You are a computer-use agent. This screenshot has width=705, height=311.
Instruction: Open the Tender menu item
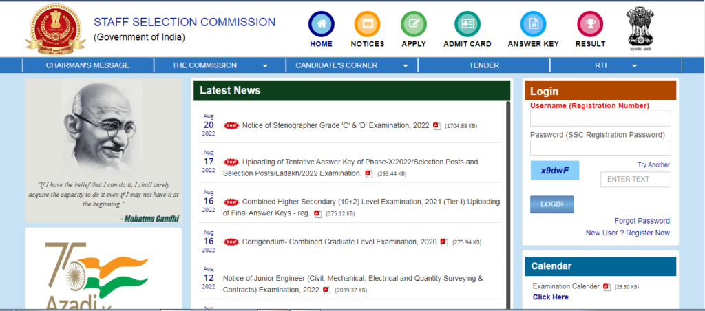pyautogui.click(x=484, y=65)
